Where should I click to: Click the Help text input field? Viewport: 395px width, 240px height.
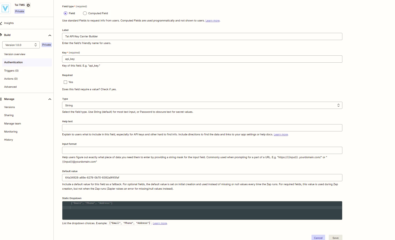202,128
